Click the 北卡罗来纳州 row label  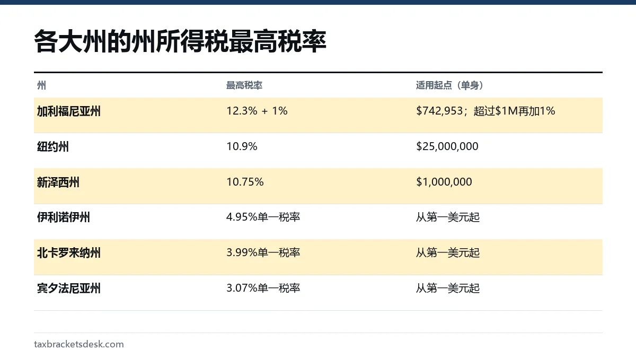point(69,253)
